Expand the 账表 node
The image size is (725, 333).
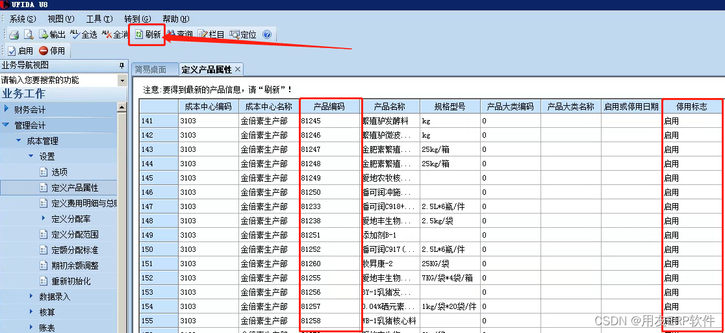pyautogui.click(x=31, y=327)
